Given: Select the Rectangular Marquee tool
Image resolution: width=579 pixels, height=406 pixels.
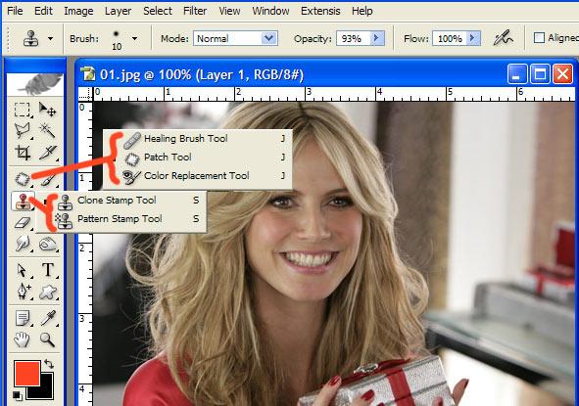Looking at the screenshot, I should pos(23,110).
